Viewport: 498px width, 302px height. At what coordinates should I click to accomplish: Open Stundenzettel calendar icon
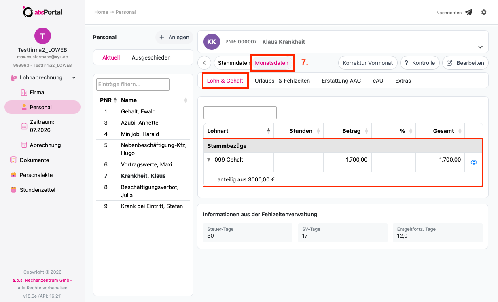point(13,190)
